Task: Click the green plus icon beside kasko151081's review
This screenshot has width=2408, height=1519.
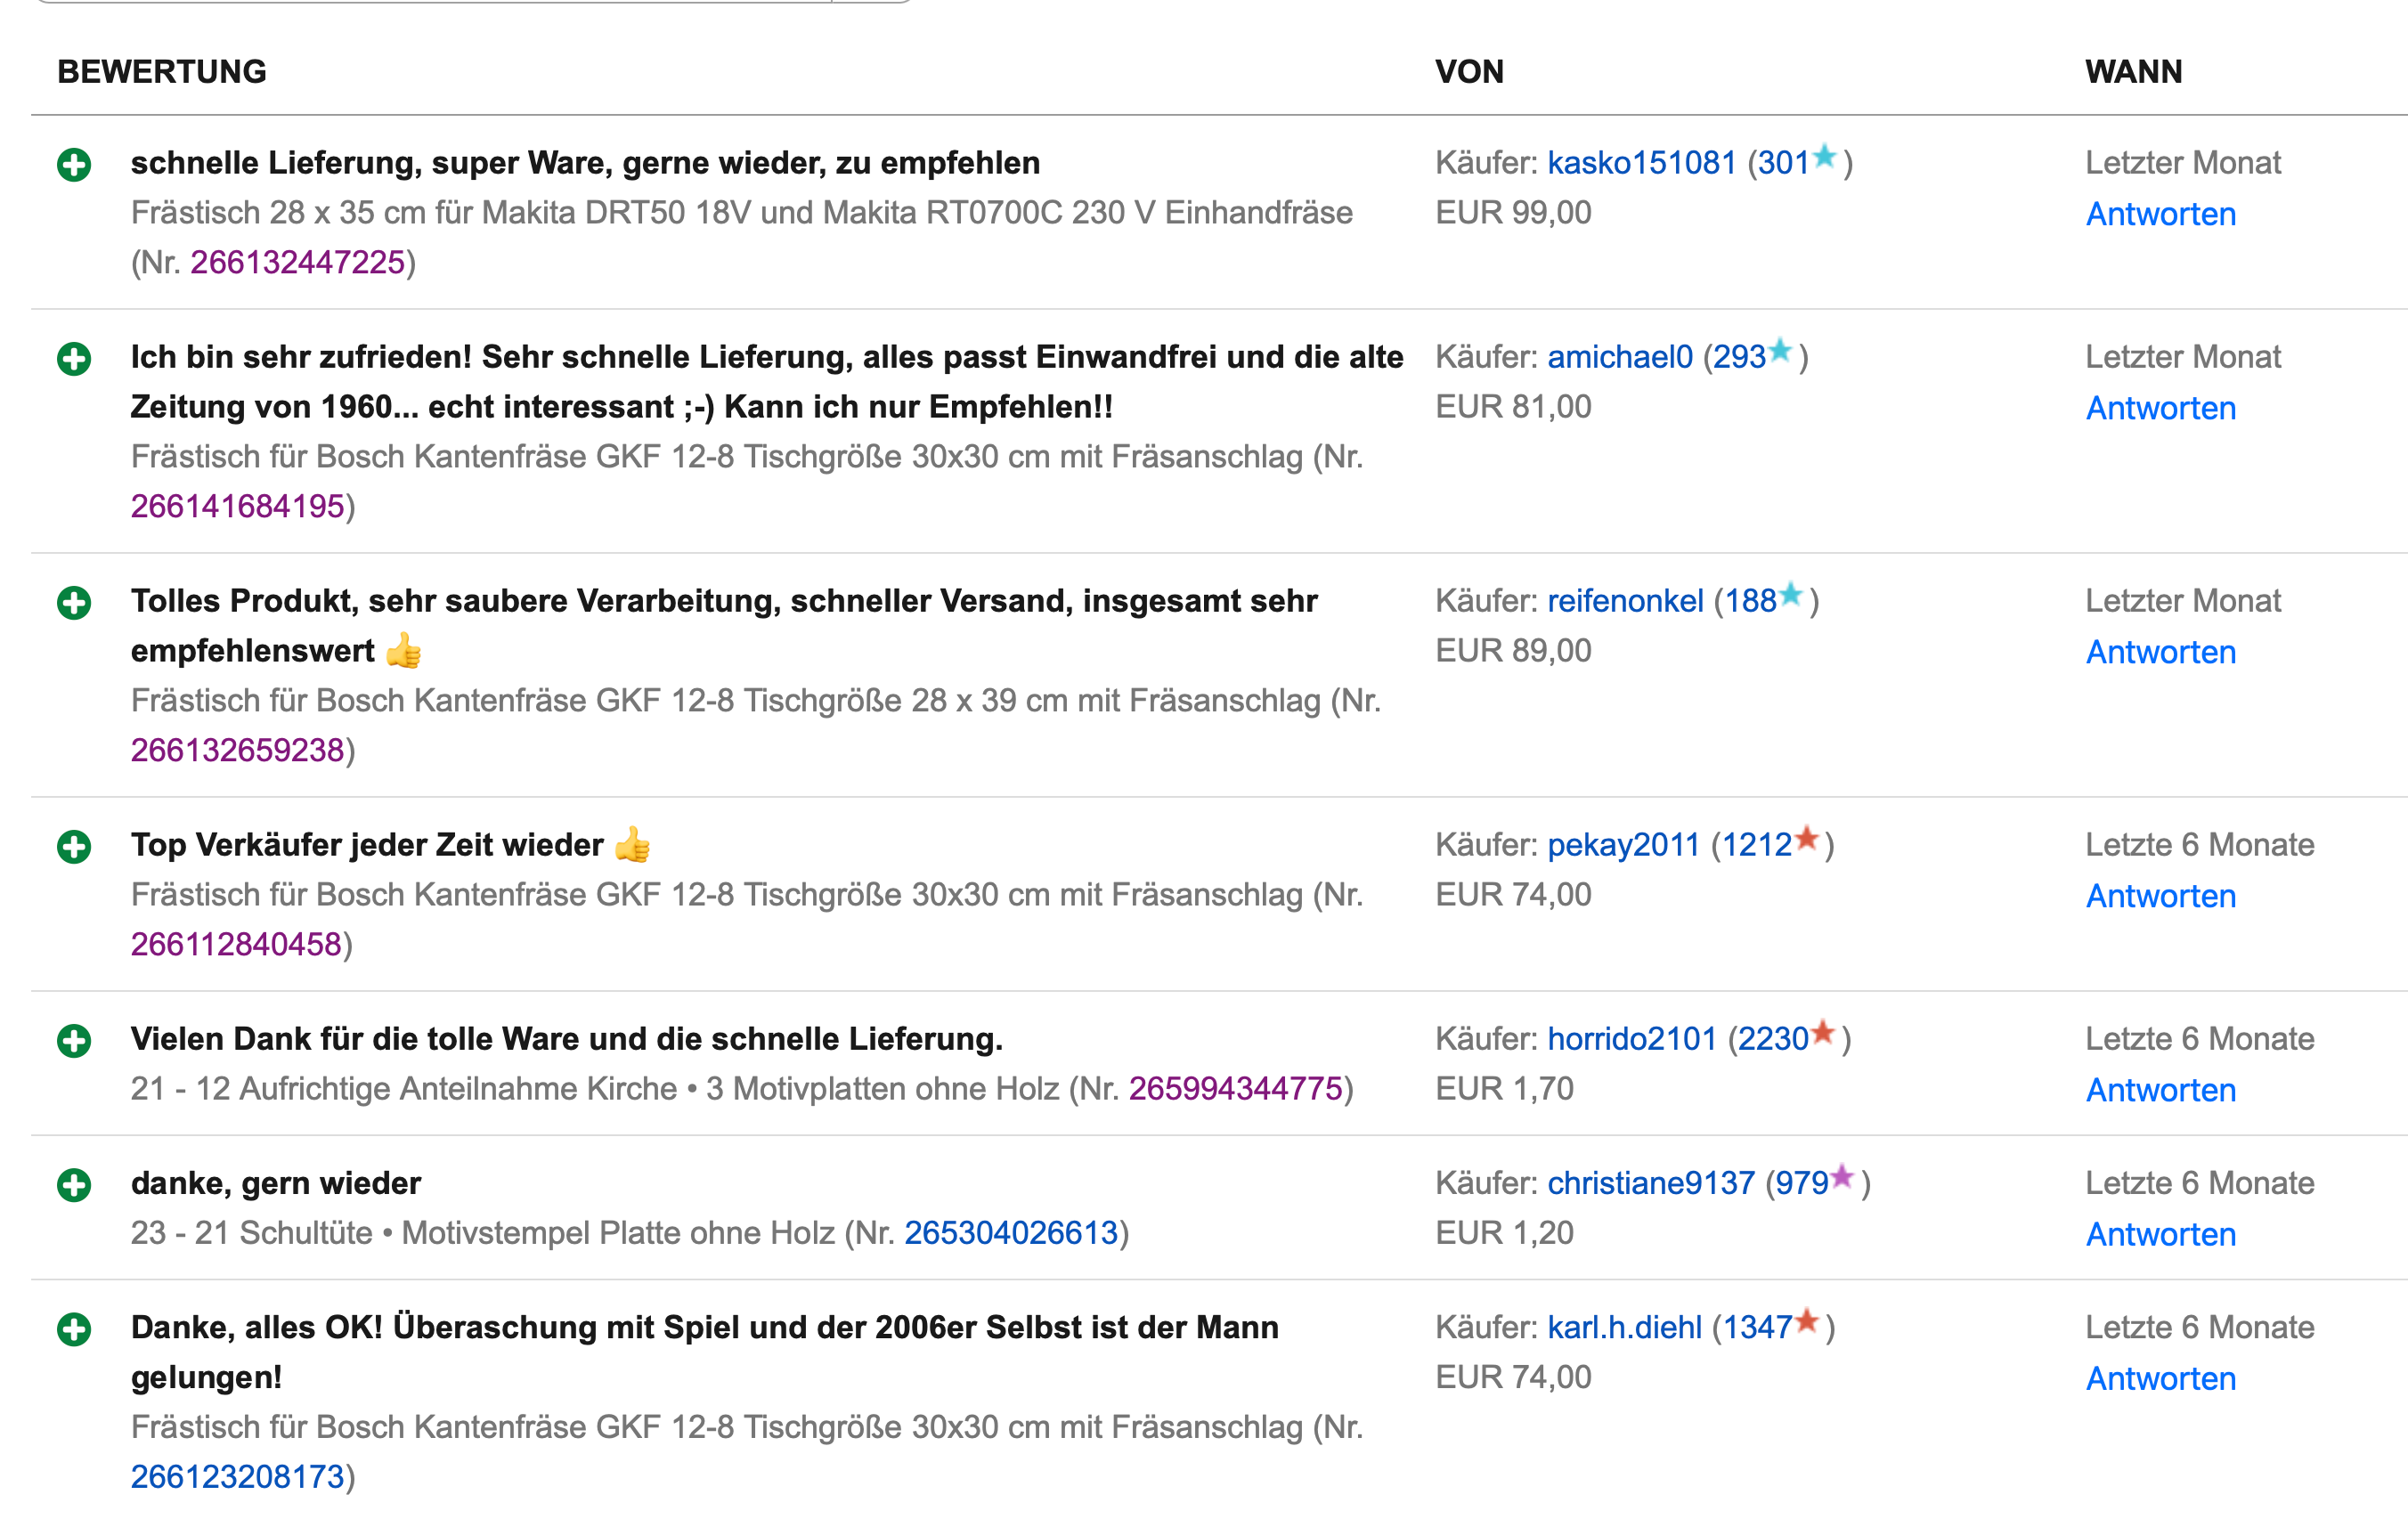Action: click(x=74, y=165)
